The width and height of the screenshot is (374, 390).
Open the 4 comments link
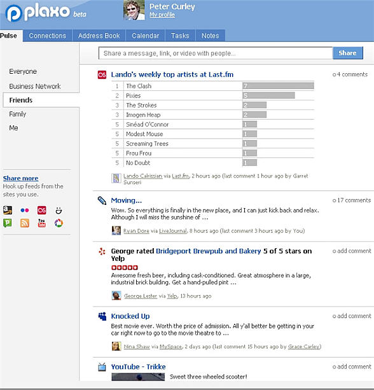tap(350, 74)
